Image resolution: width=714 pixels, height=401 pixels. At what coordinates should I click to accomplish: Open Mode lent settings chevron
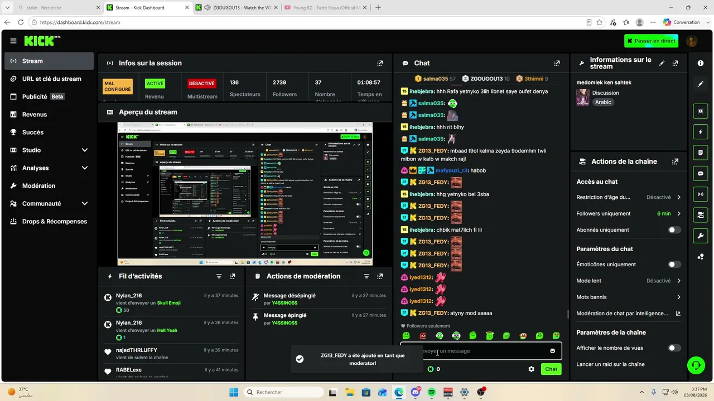tap(679, 281)
